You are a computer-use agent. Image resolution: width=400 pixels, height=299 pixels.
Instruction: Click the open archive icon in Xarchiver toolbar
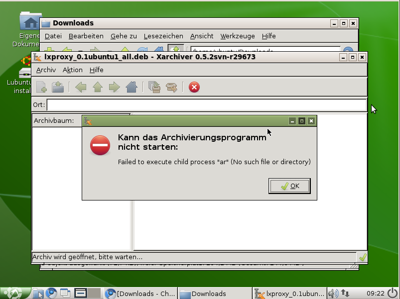pos(58,87)
